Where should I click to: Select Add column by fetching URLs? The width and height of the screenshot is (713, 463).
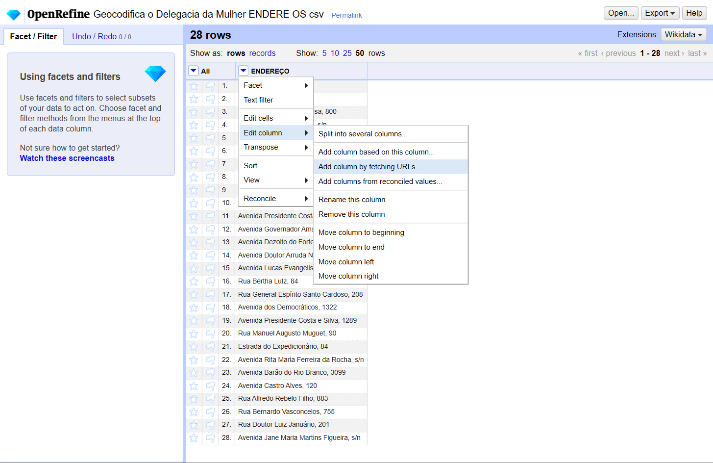point(369,167)
